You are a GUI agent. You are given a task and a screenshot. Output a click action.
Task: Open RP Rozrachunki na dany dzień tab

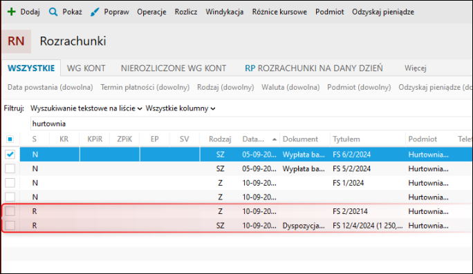tap(314, 68)
